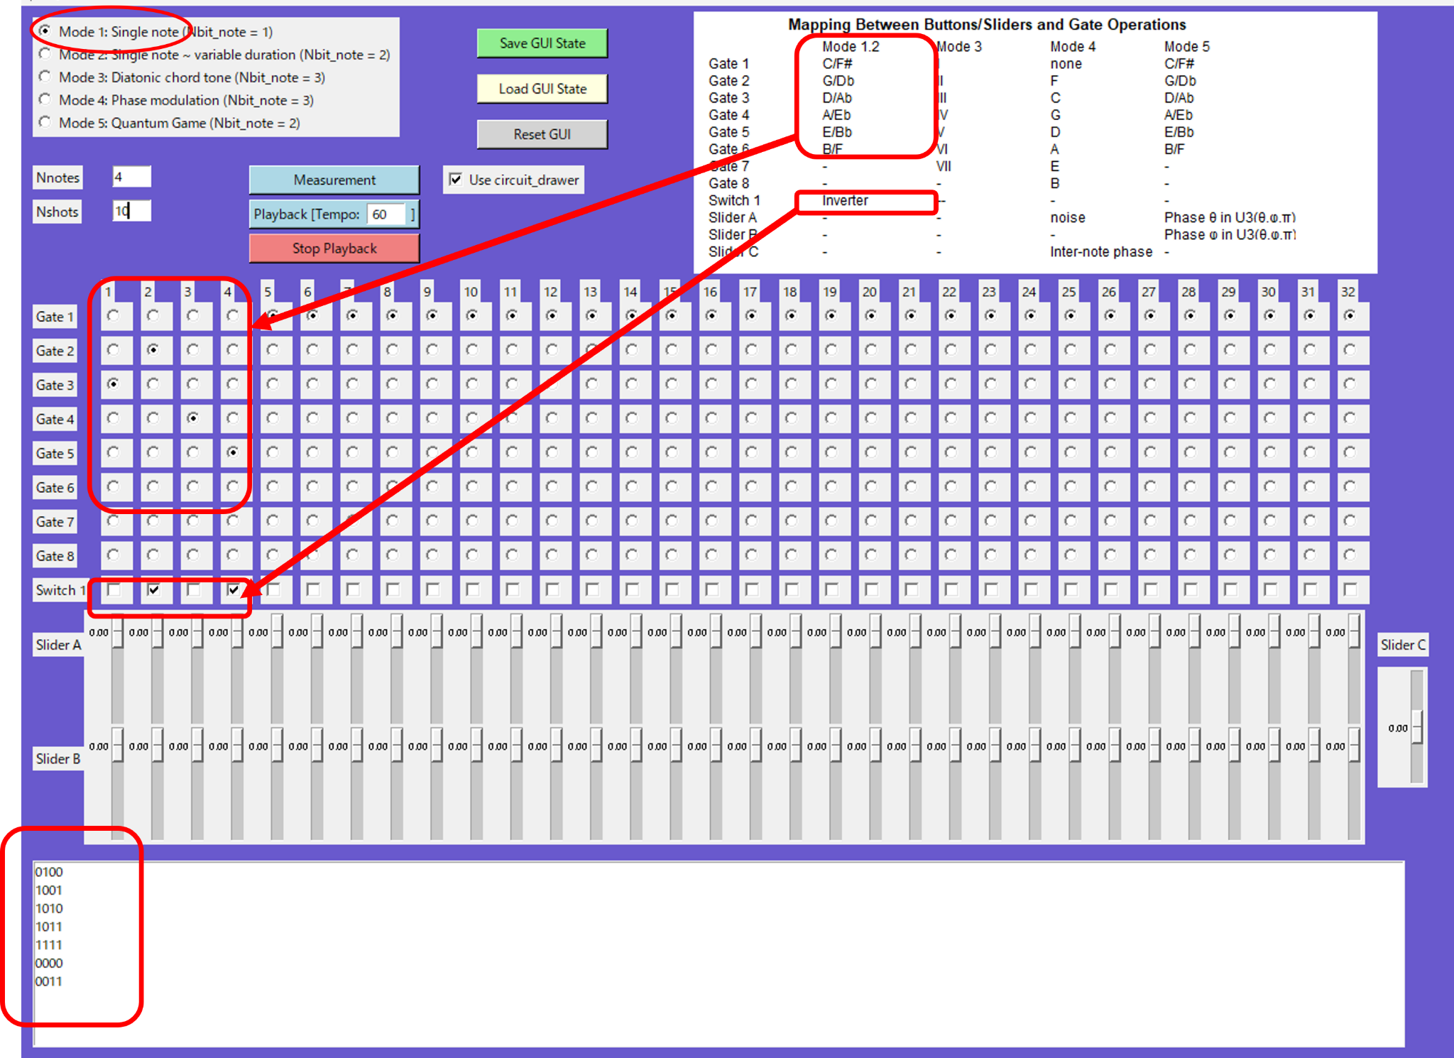Edit the Tempo value field
This screenshot has width=1454, height=1058.
click(x=386, y=214)
